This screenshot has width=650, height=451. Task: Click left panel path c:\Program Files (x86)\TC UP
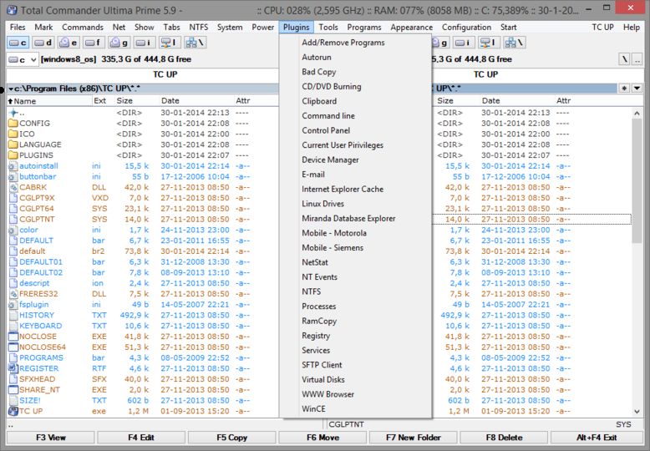pos(77,89)
